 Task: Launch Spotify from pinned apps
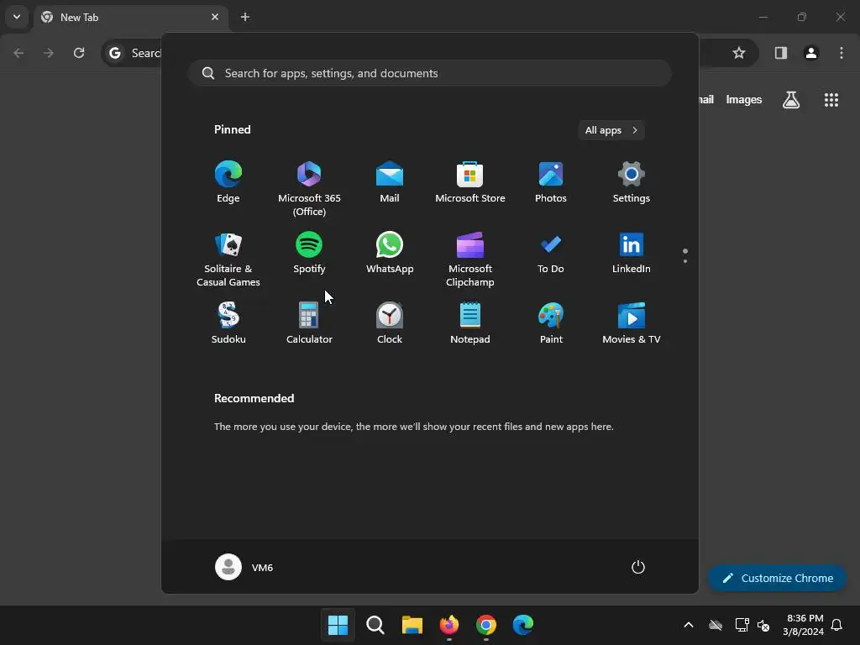(309, 253)
